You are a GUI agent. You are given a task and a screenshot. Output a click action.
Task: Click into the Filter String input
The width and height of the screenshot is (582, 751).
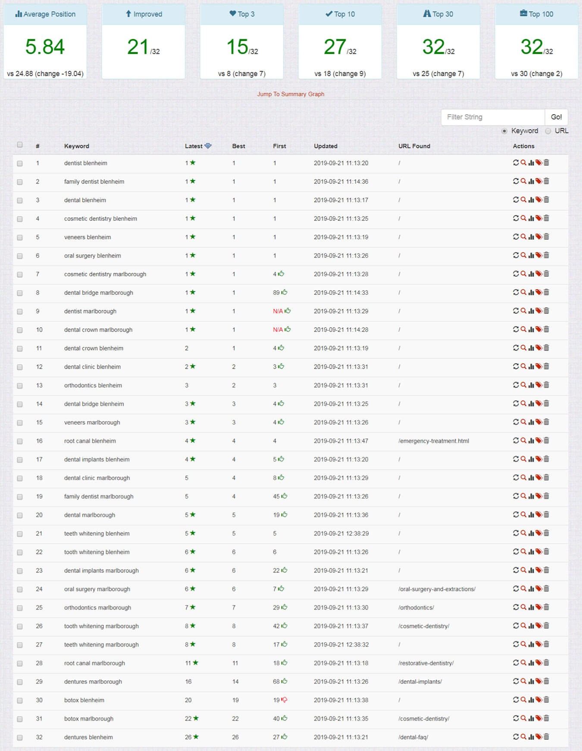click(x=493, y=117)
